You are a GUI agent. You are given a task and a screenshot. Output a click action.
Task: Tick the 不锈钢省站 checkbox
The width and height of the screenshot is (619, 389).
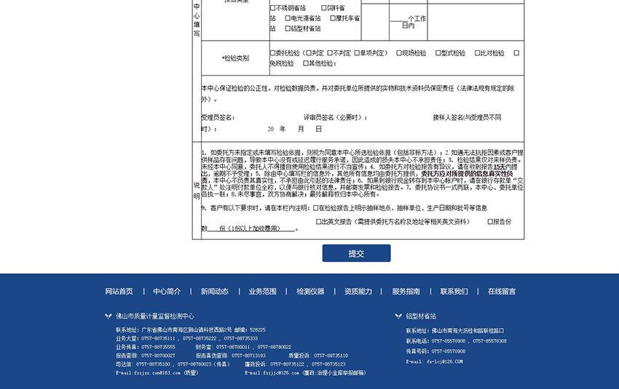pos(272,8)
